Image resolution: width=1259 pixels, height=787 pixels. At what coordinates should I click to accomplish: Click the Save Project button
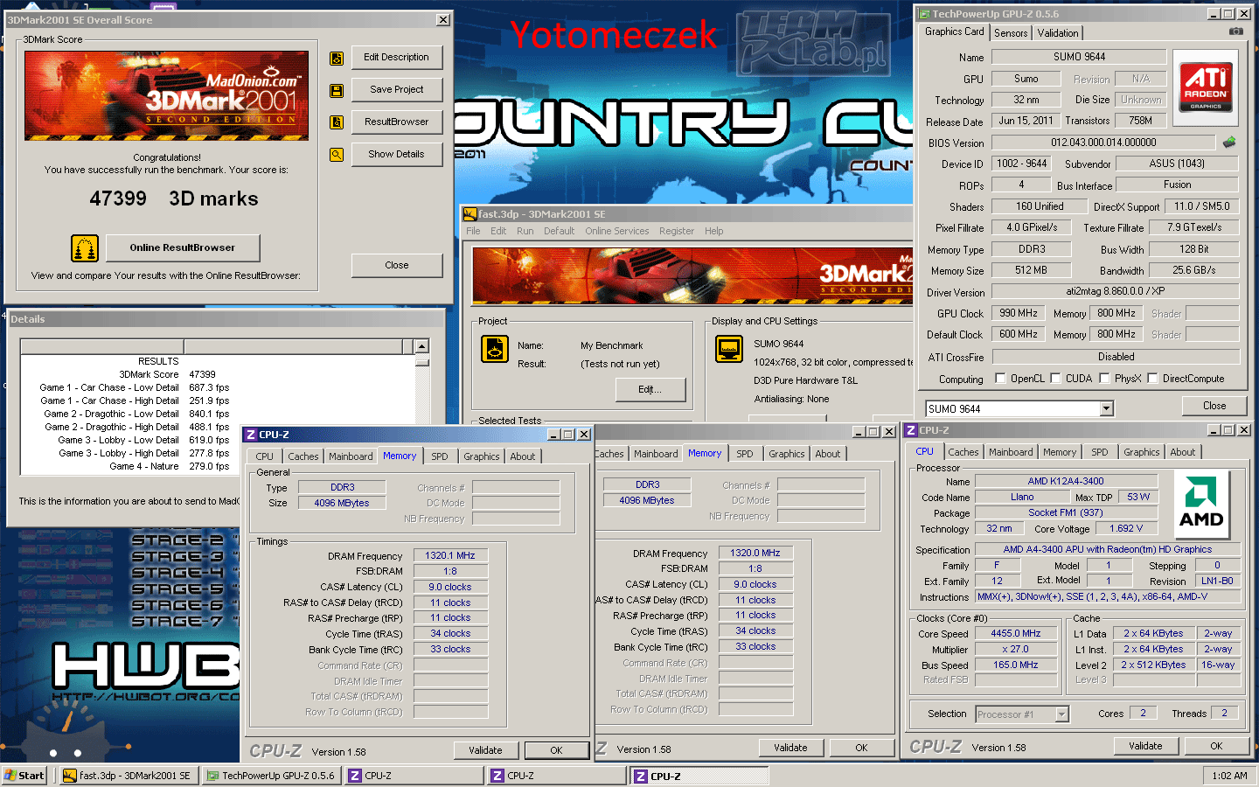tap(397, 90)
